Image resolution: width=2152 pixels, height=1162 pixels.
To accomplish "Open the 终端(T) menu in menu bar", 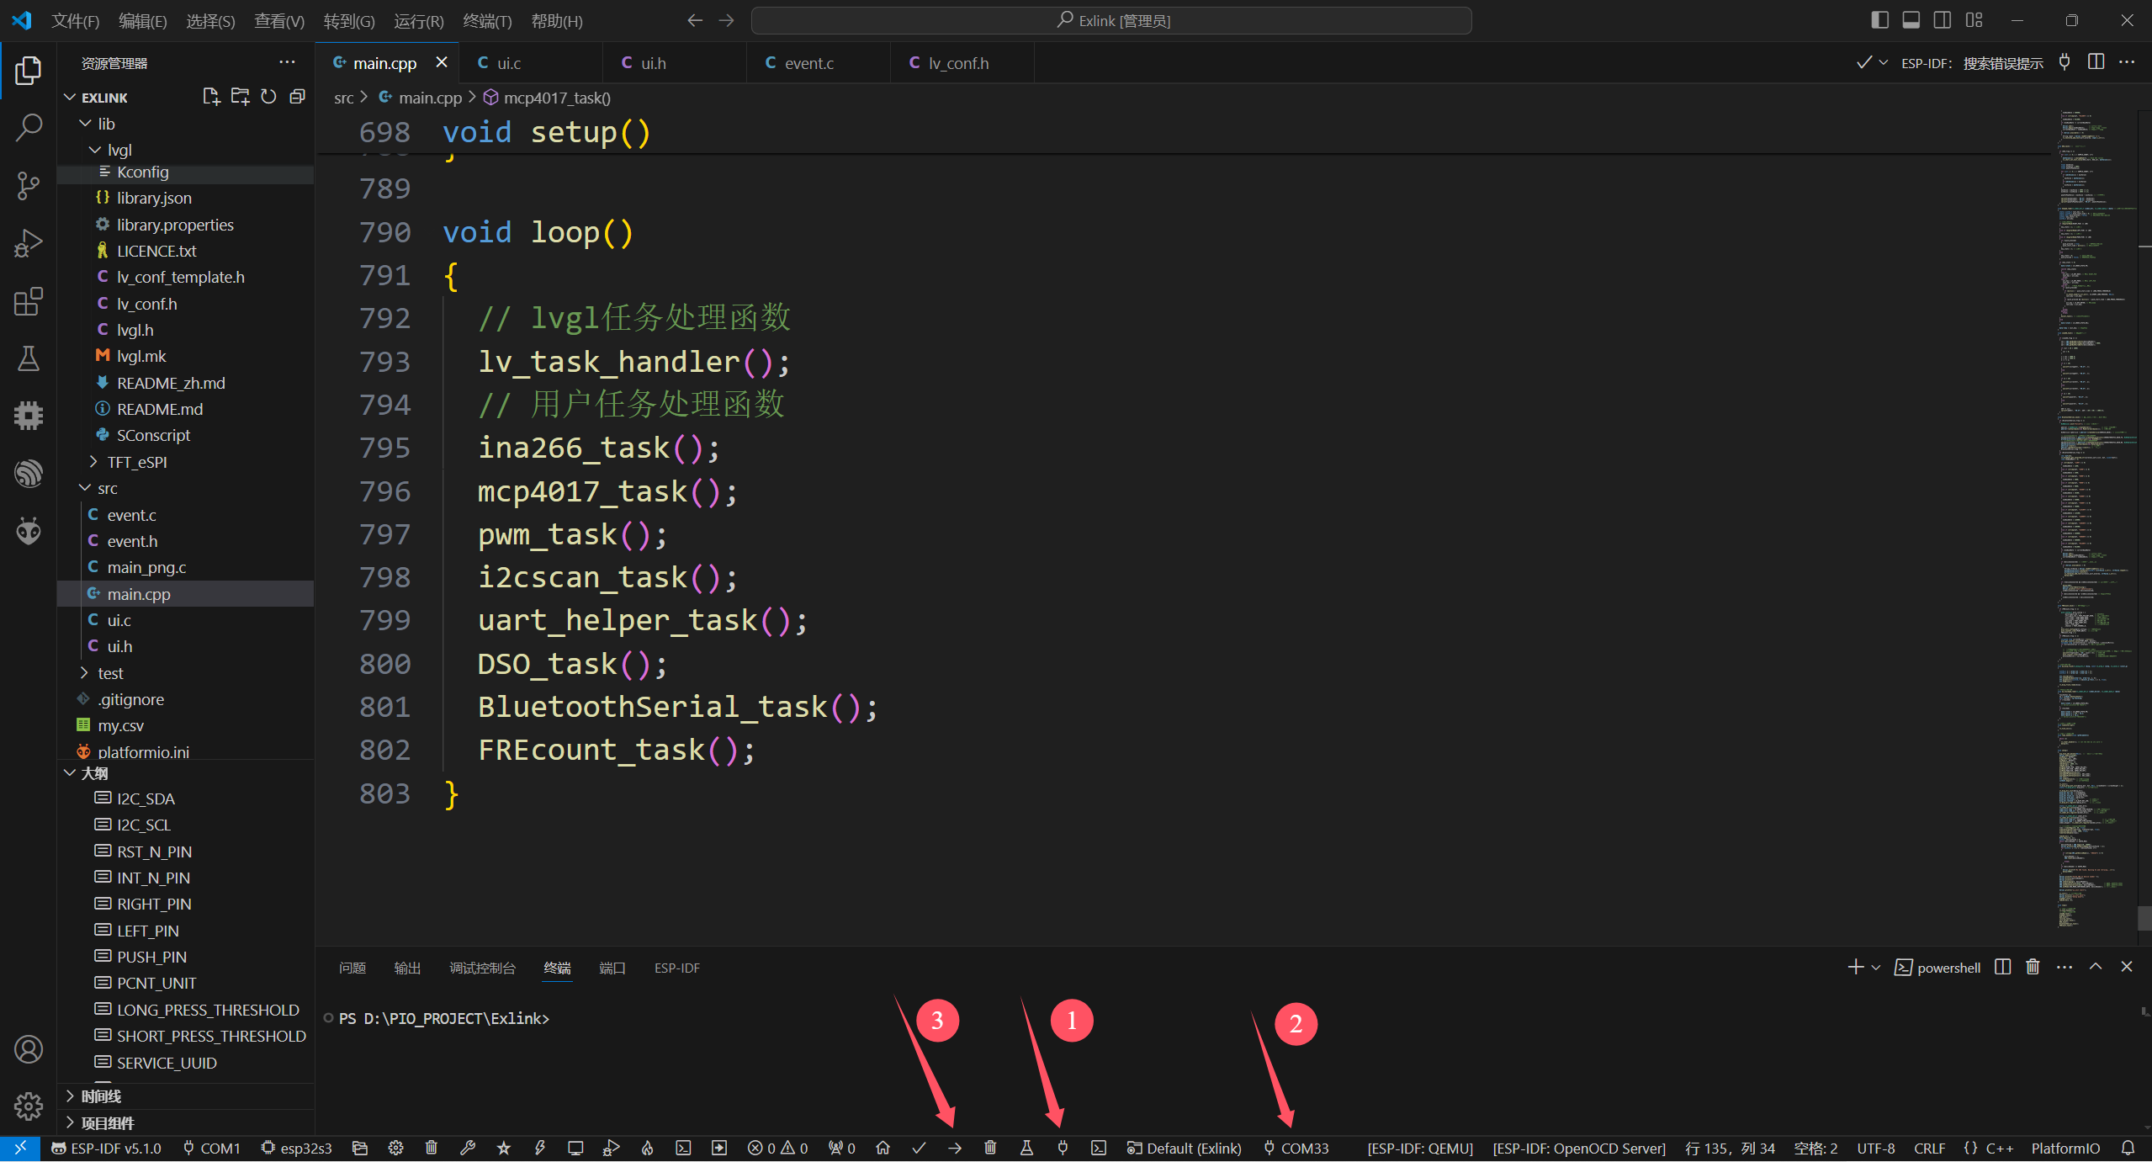I will [487, 21].
